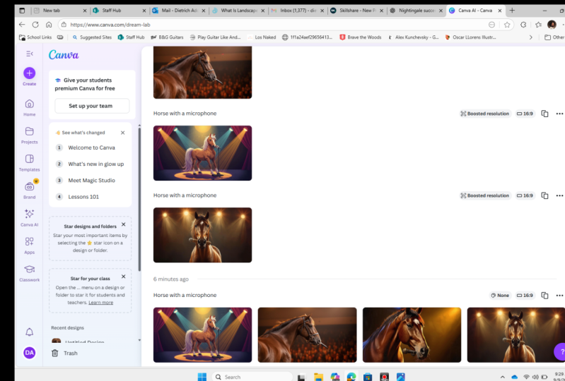This screenshot has width=565, height=381.
Task: Open favorites list icon in toolbar
Action: [x=538, y=25]
